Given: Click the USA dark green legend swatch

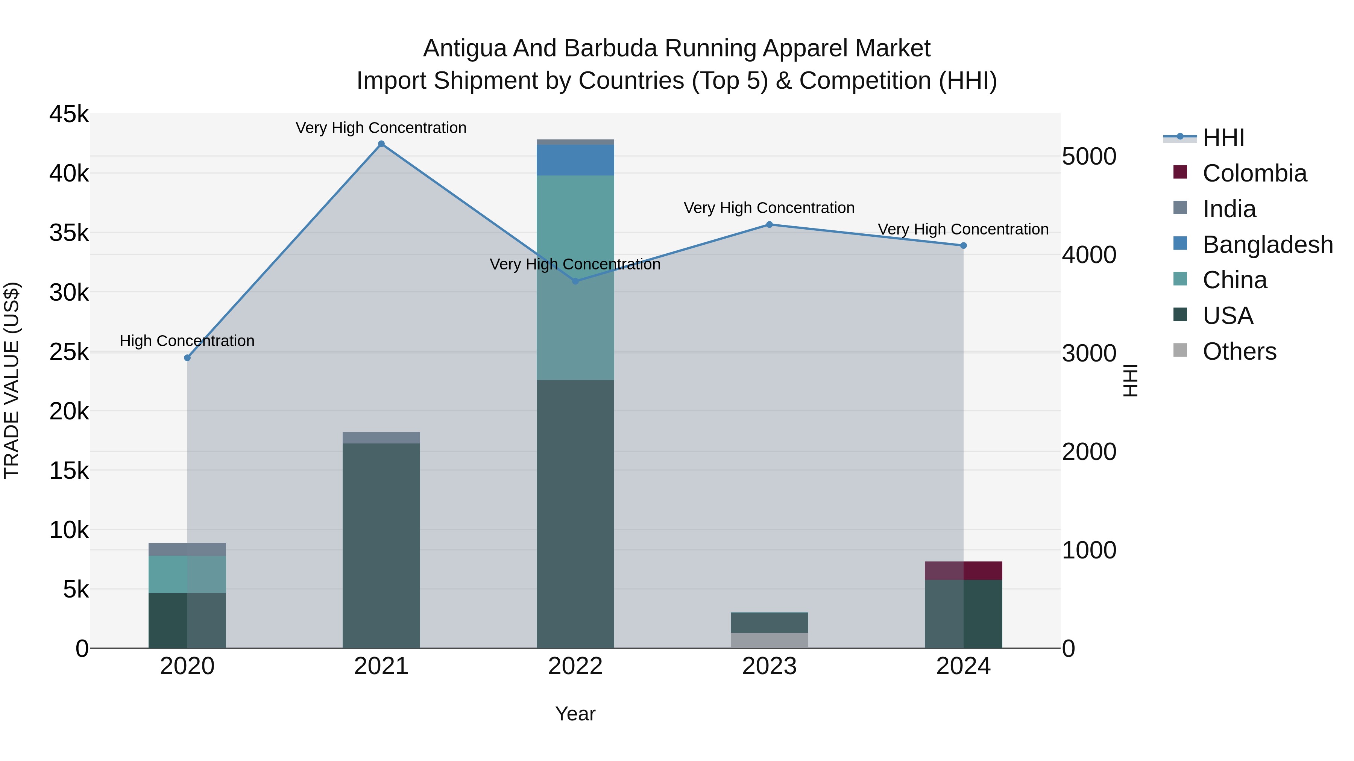Looking at the screenshot, I should (1180, 315).
